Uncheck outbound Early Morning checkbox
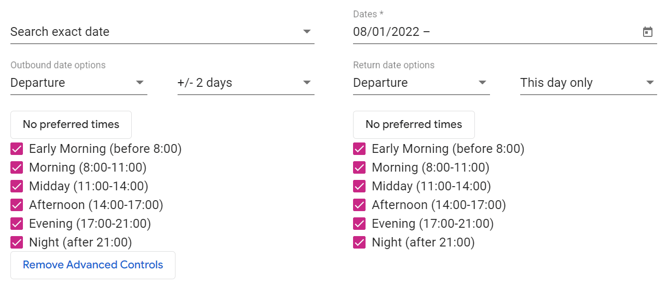 coord(17,149)
